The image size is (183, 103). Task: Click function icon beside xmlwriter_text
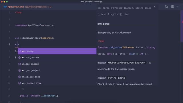click(20, 77)
